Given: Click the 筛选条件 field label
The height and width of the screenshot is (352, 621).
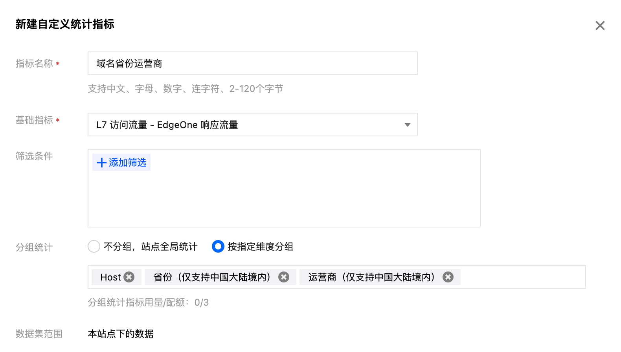Looking at the screenshot, I should [x=34, y=156].
